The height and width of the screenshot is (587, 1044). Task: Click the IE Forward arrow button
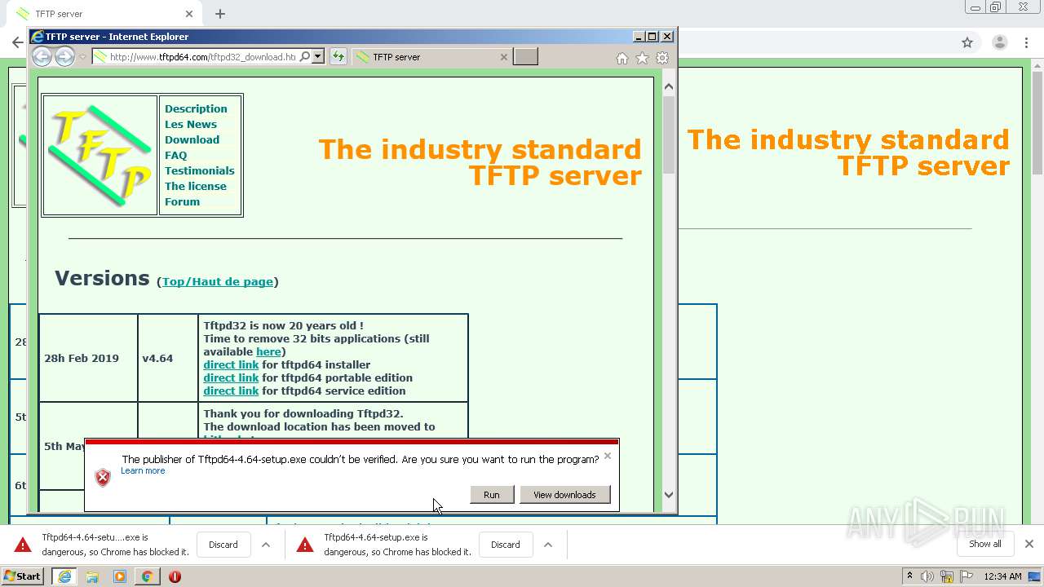64,57
